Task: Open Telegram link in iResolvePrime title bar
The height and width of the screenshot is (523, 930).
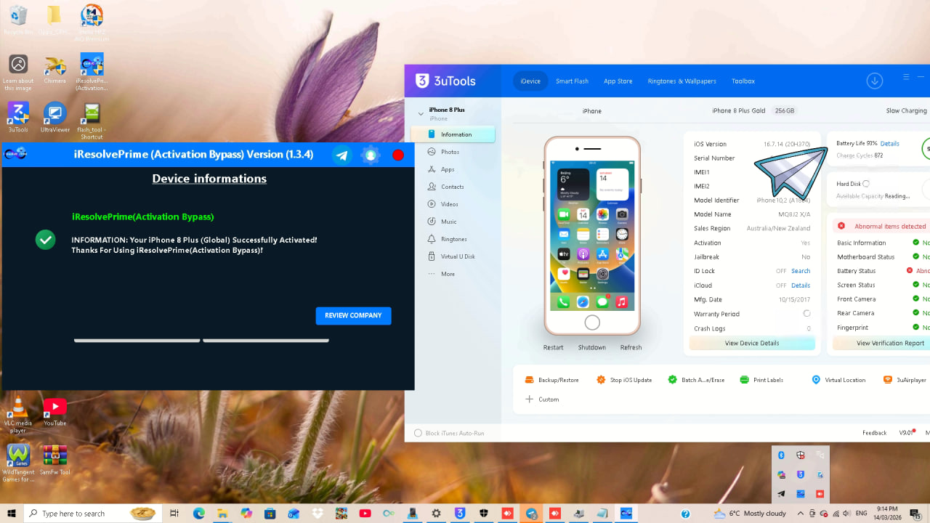Action: [x=342, y=155]
